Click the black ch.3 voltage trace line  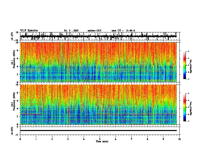point(98,131)
